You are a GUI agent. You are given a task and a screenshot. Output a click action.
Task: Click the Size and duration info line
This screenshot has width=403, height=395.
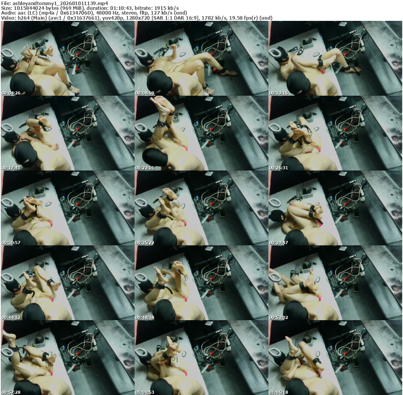click(x=90, y=8)
